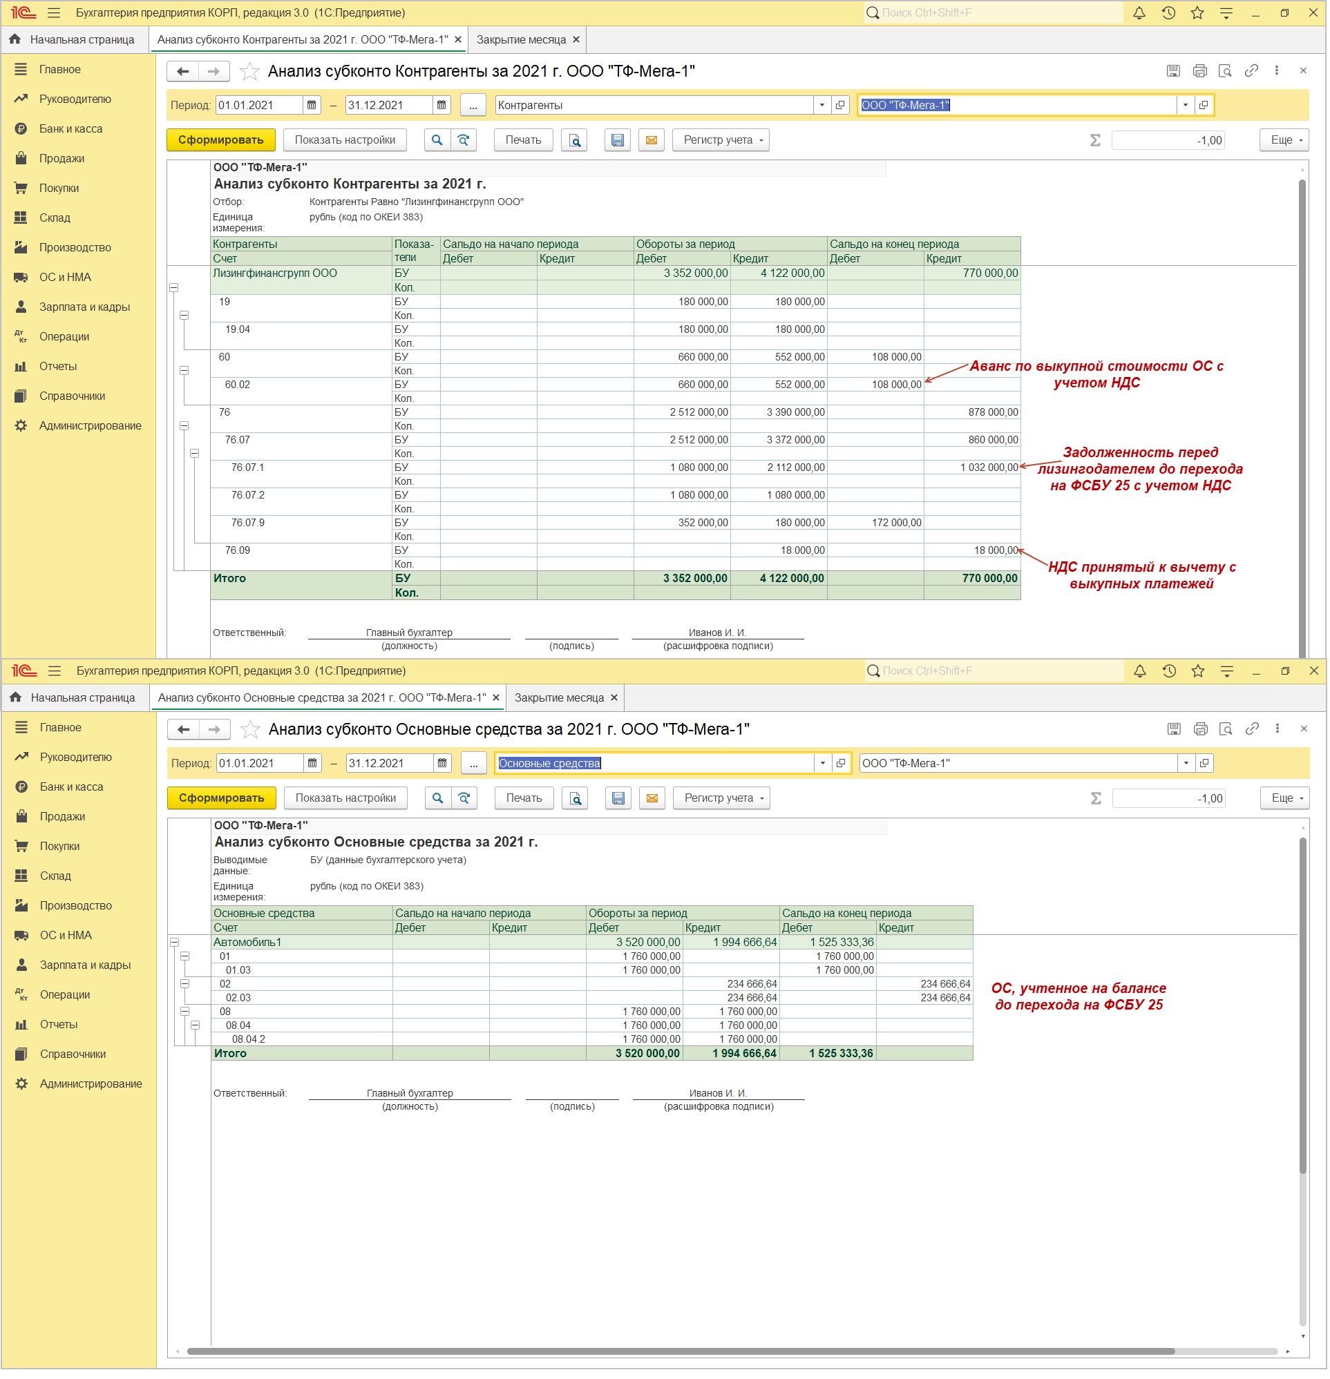Open end date calendar picker in bottom report
The width and height of the screenshot is (1330, 1379).
point(443,764)
